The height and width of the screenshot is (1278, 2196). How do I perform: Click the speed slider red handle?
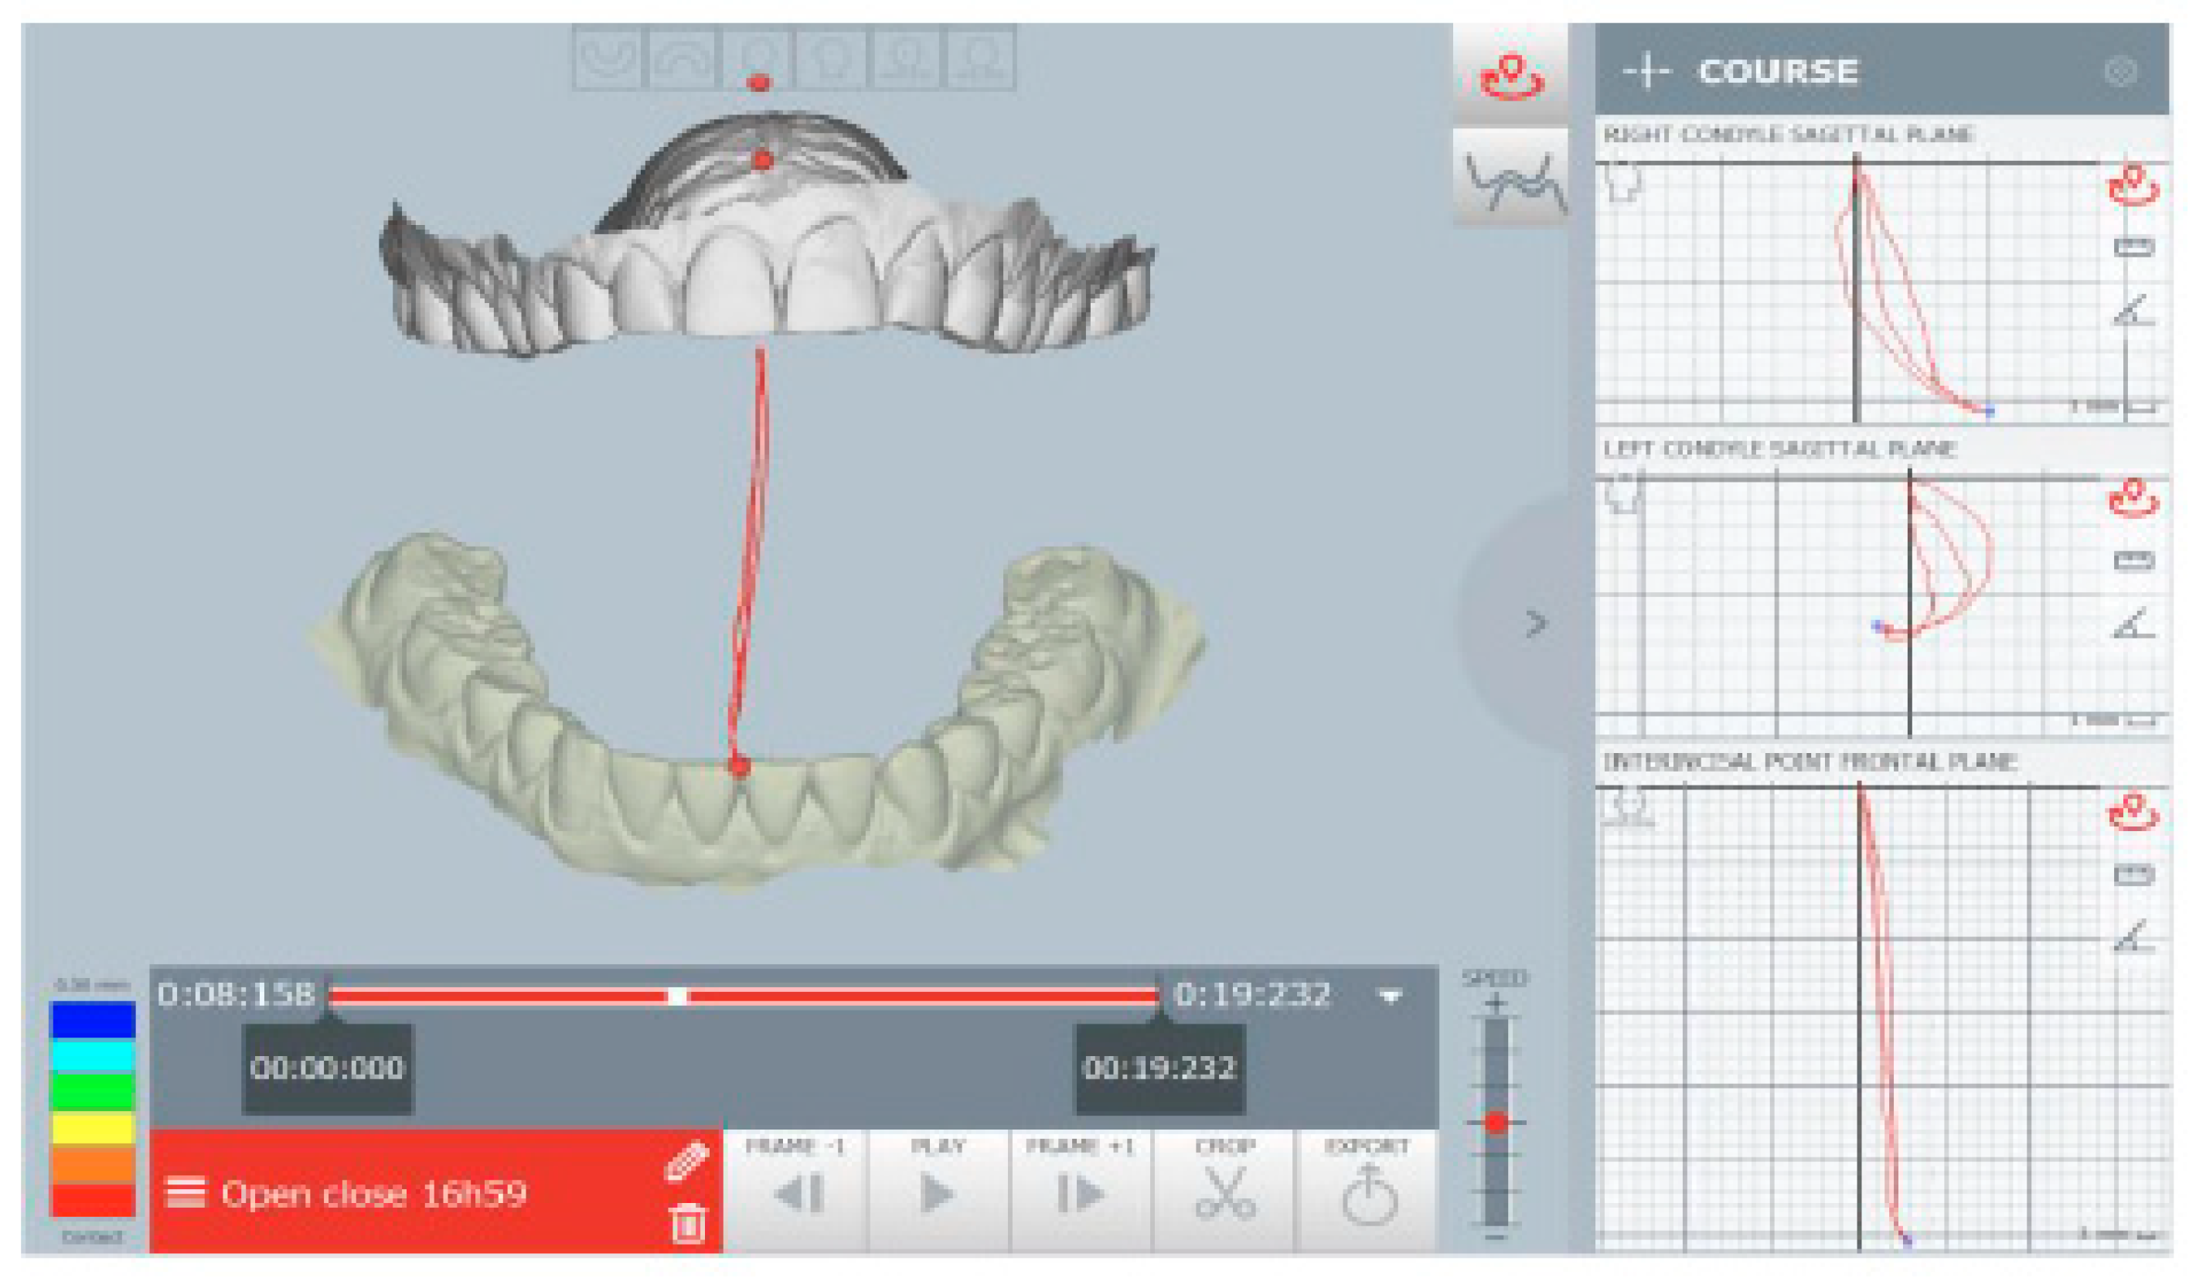tap(1496, 1123)
